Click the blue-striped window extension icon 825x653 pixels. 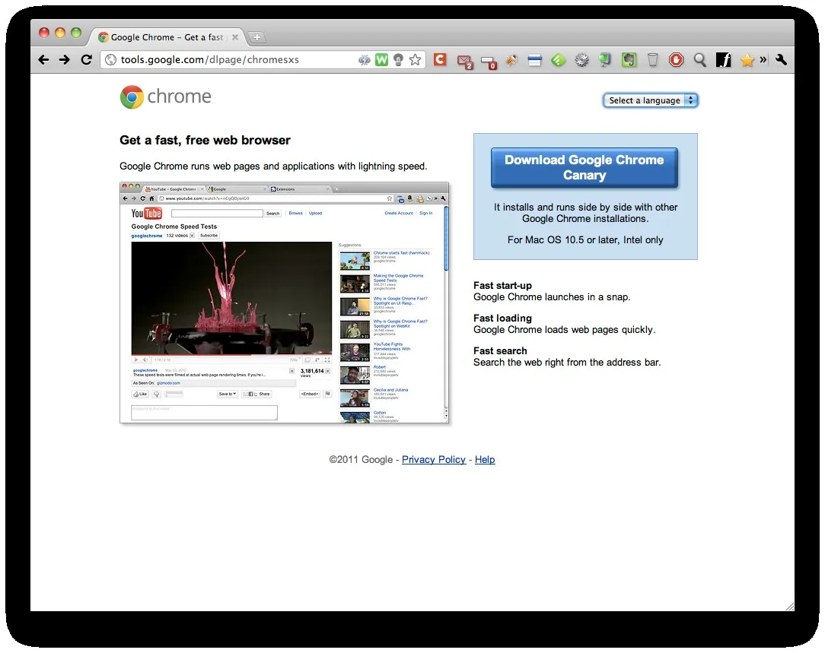(534, 60)
